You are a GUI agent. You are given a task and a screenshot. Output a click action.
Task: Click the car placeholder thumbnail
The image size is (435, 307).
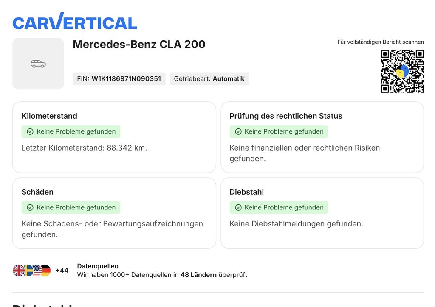pos(38,64)
